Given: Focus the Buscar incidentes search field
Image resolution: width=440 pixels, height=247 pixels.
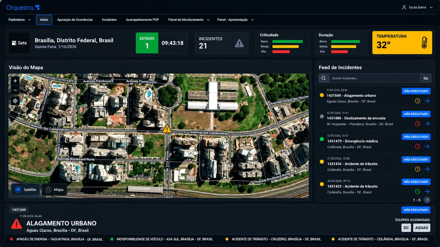Looking at the screenshot, I should 375,78.
